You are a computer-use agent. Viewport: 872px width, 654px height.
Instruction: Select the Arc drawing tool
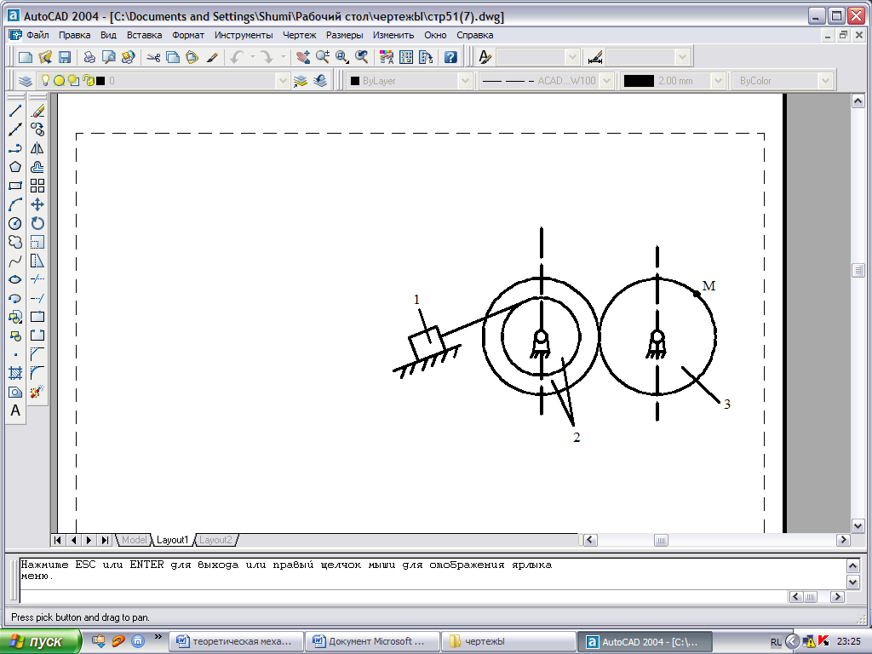coord(15,204)
